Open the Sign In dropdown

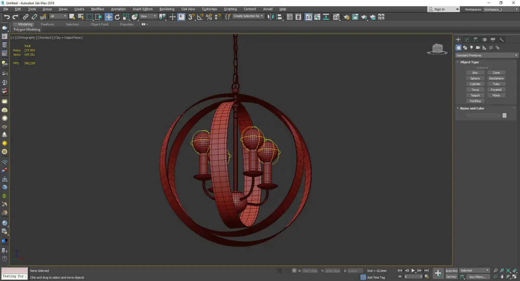click(443, 9)
